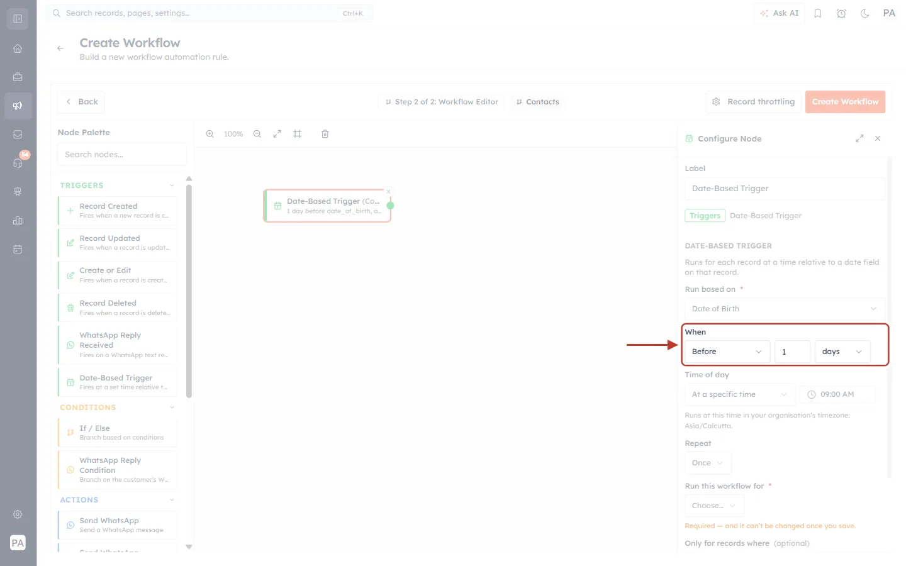Image resolution: width=906 pixels, height=566 pixels.
Task: Open the At a specific time dropdown
Action: coord(740,394)
